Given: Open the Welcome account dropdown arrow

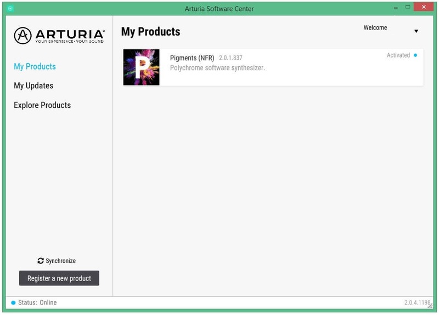Looking at the screenshot, I should (417, 31).
